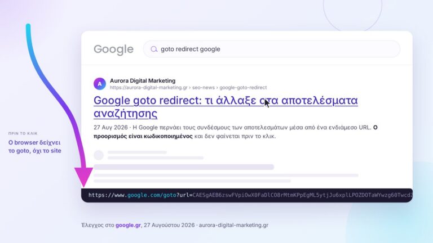Select the result snippet dated 27 Αυγ 2026

click(236, 132)
